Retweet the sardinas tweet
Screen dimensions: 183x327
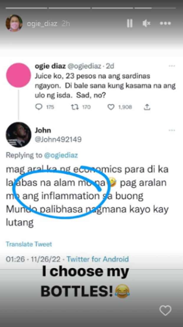(x=81, y=107)
